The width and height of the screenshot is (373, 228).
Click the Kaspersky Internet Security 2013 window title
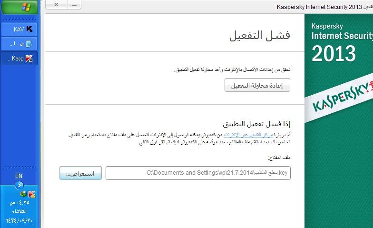pos(324,7)
